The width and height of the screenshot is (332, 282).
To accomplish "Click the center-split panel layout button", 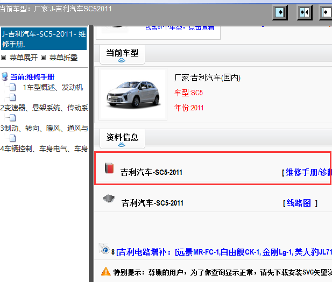I will click(x=305, y=12).
